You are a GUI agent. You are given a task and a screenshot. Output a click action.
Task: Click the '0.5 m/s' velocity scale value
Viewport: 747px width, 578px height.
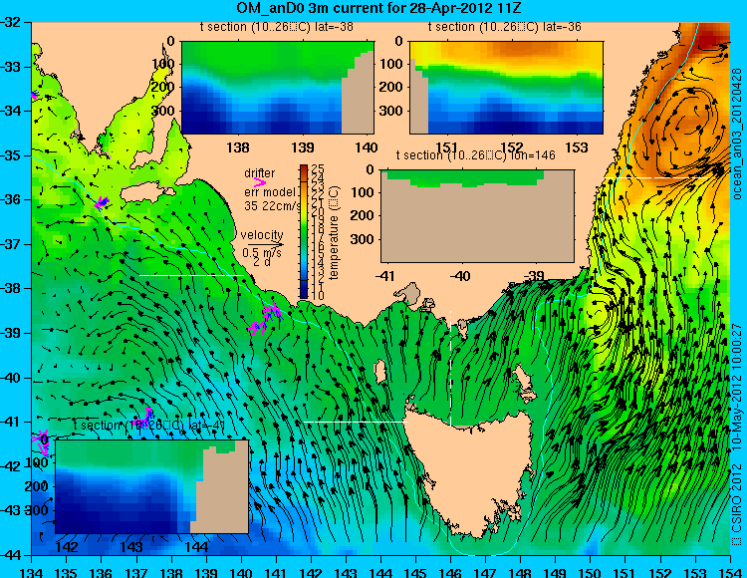coord(262,253)
